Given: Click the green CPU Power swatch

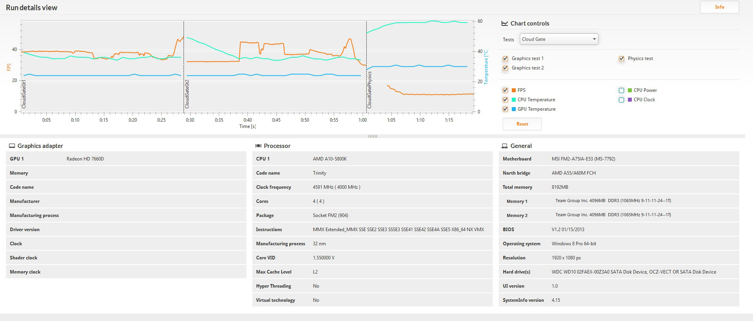Looking at the screenshot, I should point(630,90).
